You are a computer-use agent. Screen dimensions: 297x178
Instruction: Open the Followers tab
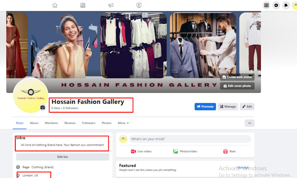pos(89,123)
